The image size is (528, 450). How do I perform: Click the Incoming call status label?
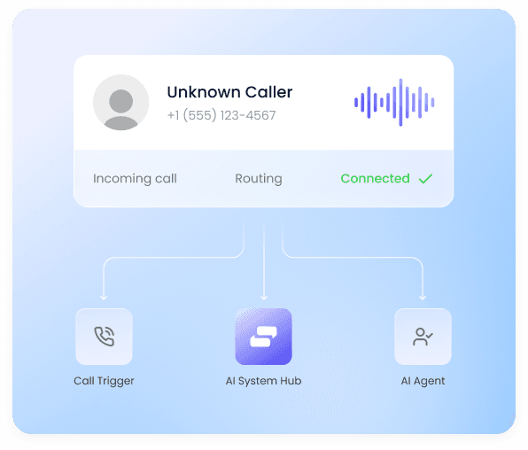click(x=135, y=179)
